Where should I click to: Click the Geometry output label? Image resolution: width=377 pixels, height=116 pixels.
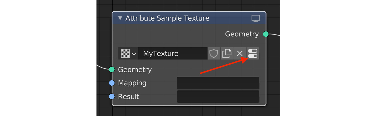[242, 34]
